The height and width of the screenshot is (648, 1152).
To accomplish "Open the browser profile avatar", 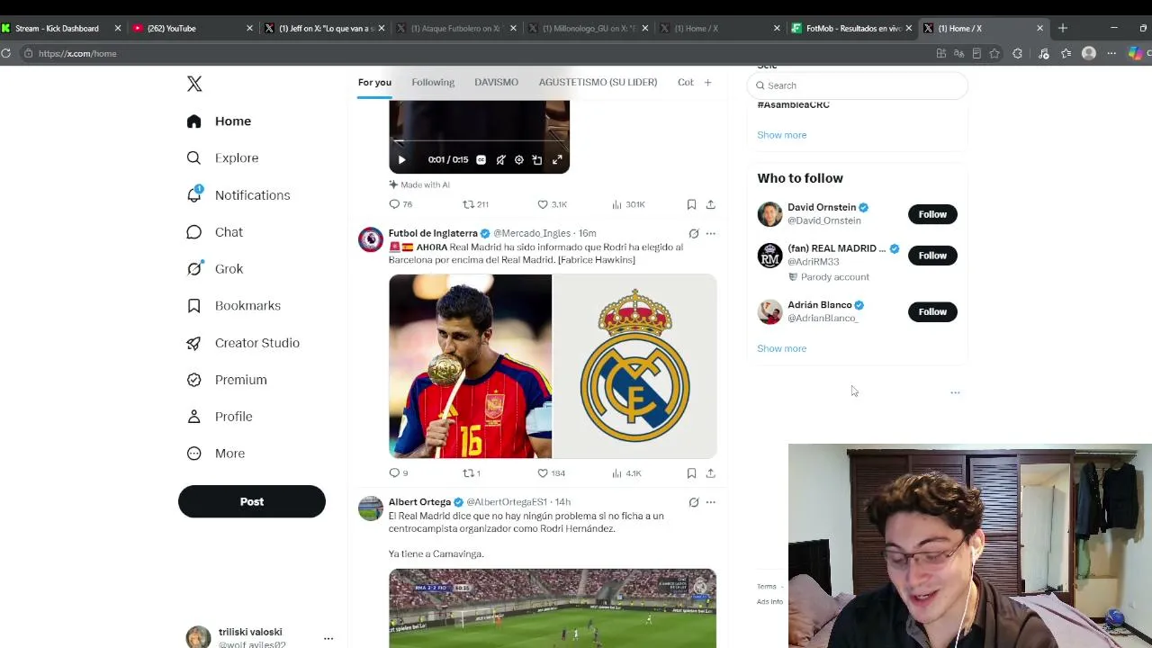I will tap(1089, 53).
